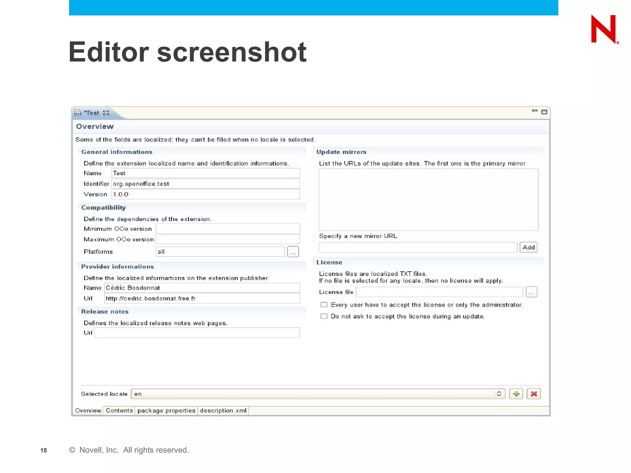Click 'Specify a new mirror URL' label
631x473 pixels.
(358, 236)
